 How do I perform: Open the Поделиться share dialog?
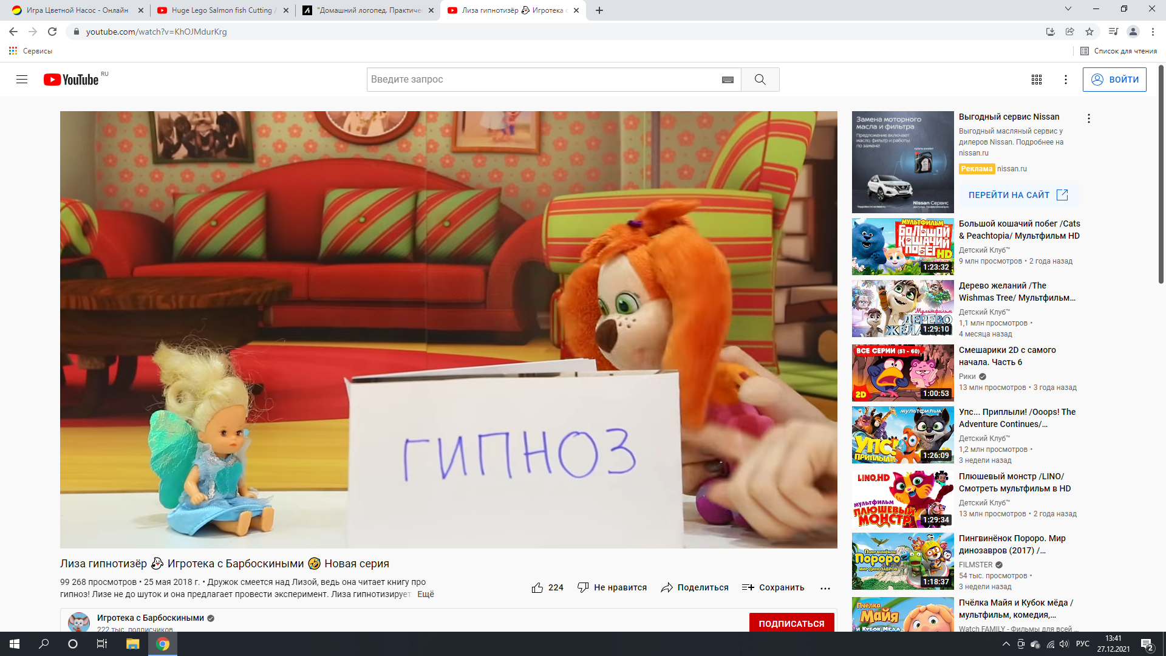point(694,587)
